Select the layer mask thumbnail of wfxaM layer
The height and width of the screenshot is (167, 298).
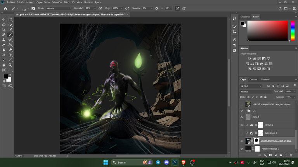click(x=256, y=141)
